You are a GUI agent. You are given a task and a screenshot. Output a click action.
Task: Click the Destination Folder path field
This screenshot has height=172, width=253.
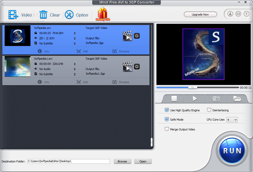click(69, 161)
